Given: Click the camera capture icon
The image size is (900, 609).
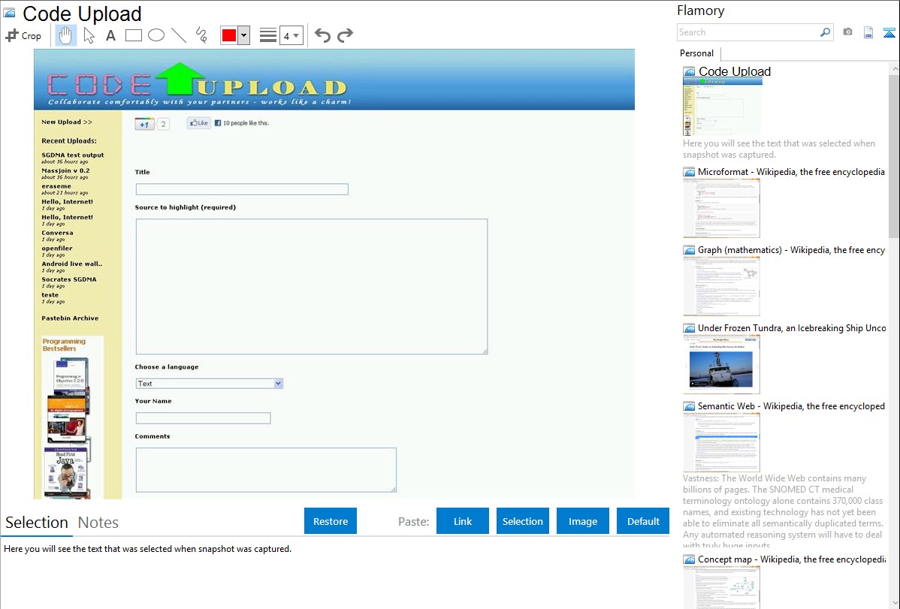Looking at the screenshot, I should (847, 32).
